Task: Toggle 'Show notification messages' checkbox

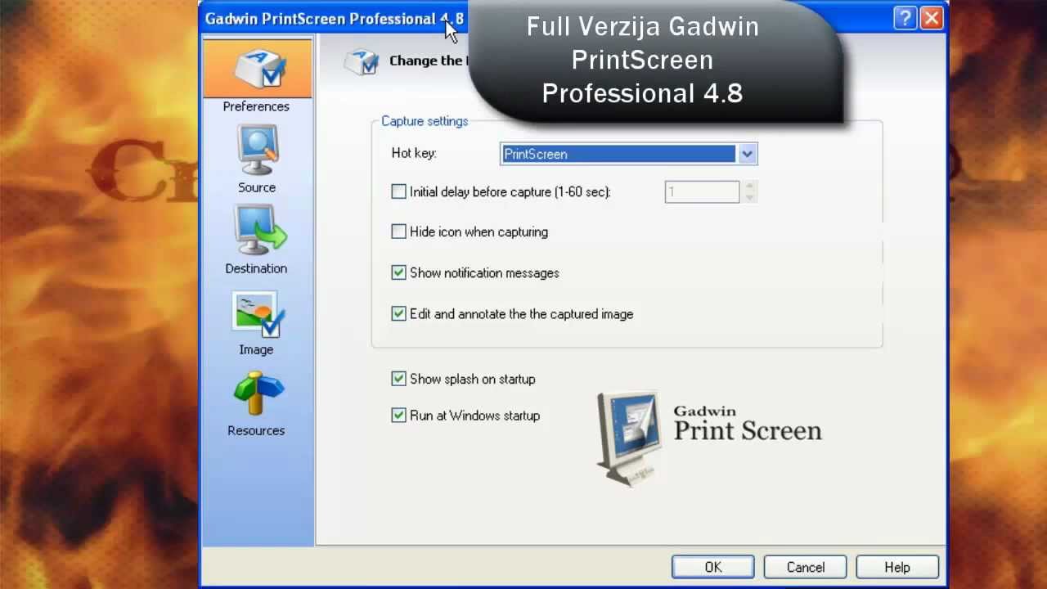Action: tap(398, 272)
